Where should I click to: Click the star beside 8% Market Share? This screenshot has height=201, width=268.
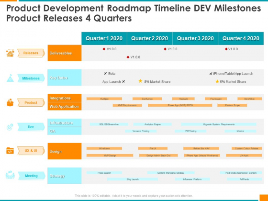(140, 81)
